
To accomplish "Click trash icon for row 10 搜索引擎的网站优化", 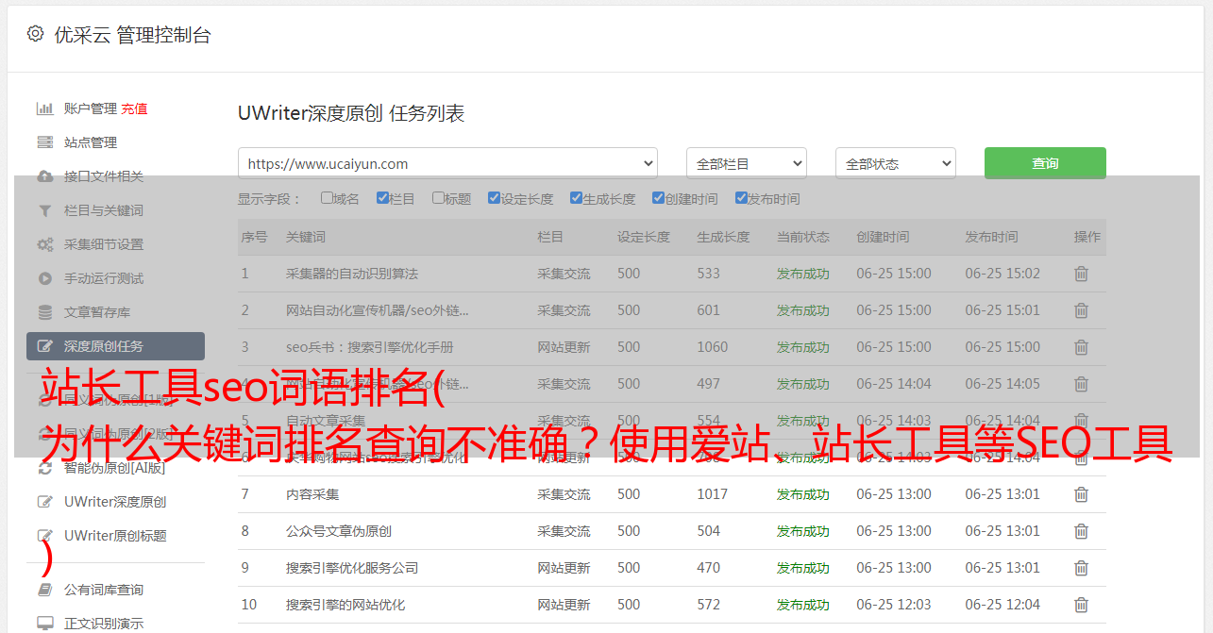I will click(1081, 605).
